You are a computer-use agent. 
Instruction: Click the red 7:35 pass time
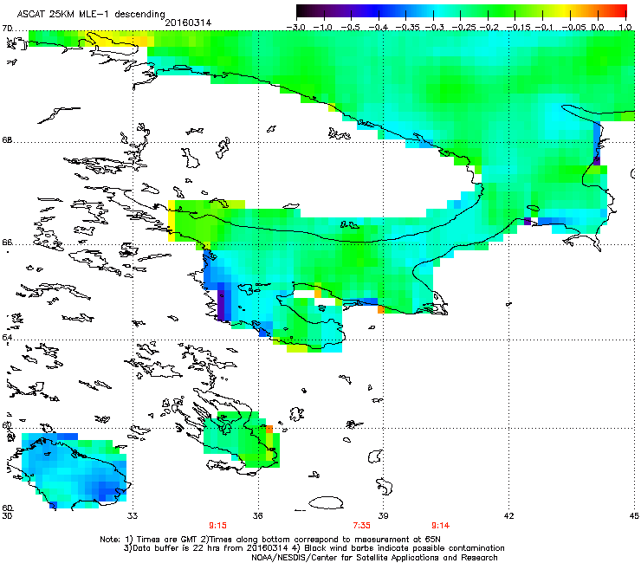(x=362, y=526)
